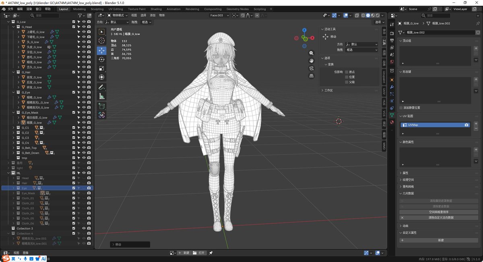483x262 pixels.
Task: Toggle X-ray mode in viewport header
Action: pyautogui.click(x=357, y=15)
